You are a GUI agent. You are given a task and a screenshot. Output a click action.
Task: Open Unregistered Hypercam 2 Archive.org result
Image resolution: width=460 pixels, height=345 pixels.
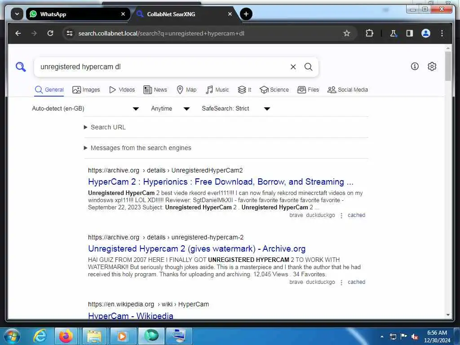tap(197, 249)
